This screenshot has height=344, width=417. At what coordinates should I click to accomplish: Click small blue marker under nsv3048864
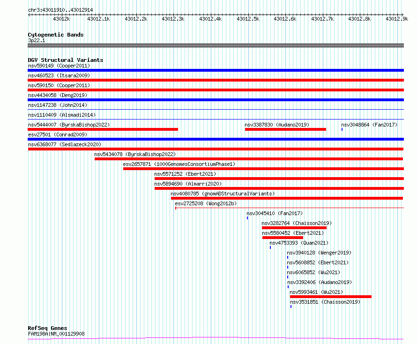(342, 129)
